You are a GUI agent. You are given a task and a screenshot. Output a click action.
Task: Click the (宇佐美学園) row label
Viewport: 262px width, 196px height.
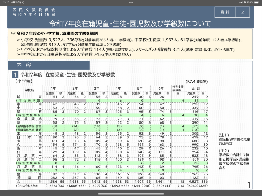(29, 101)
